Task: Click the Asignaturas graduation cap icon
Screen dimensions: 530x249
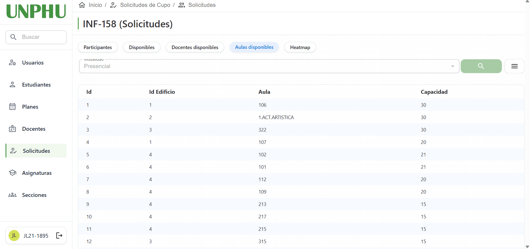Action: click(12, 173)
